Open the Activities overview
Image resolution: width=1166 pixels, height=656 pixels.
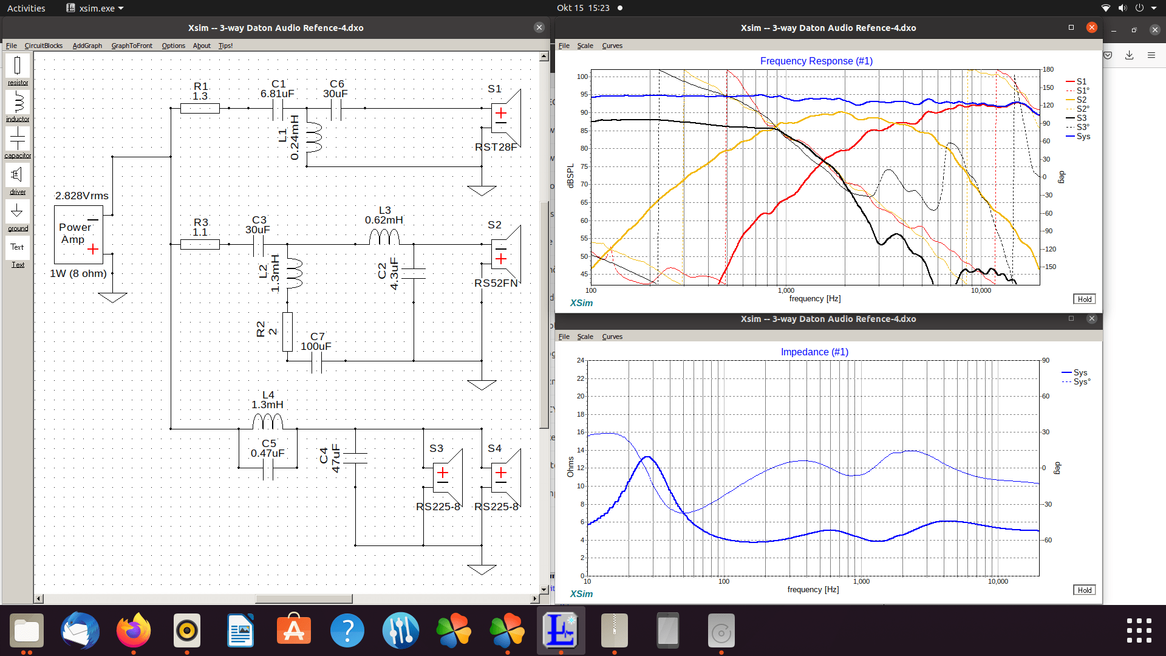click(x=26, y=8)
